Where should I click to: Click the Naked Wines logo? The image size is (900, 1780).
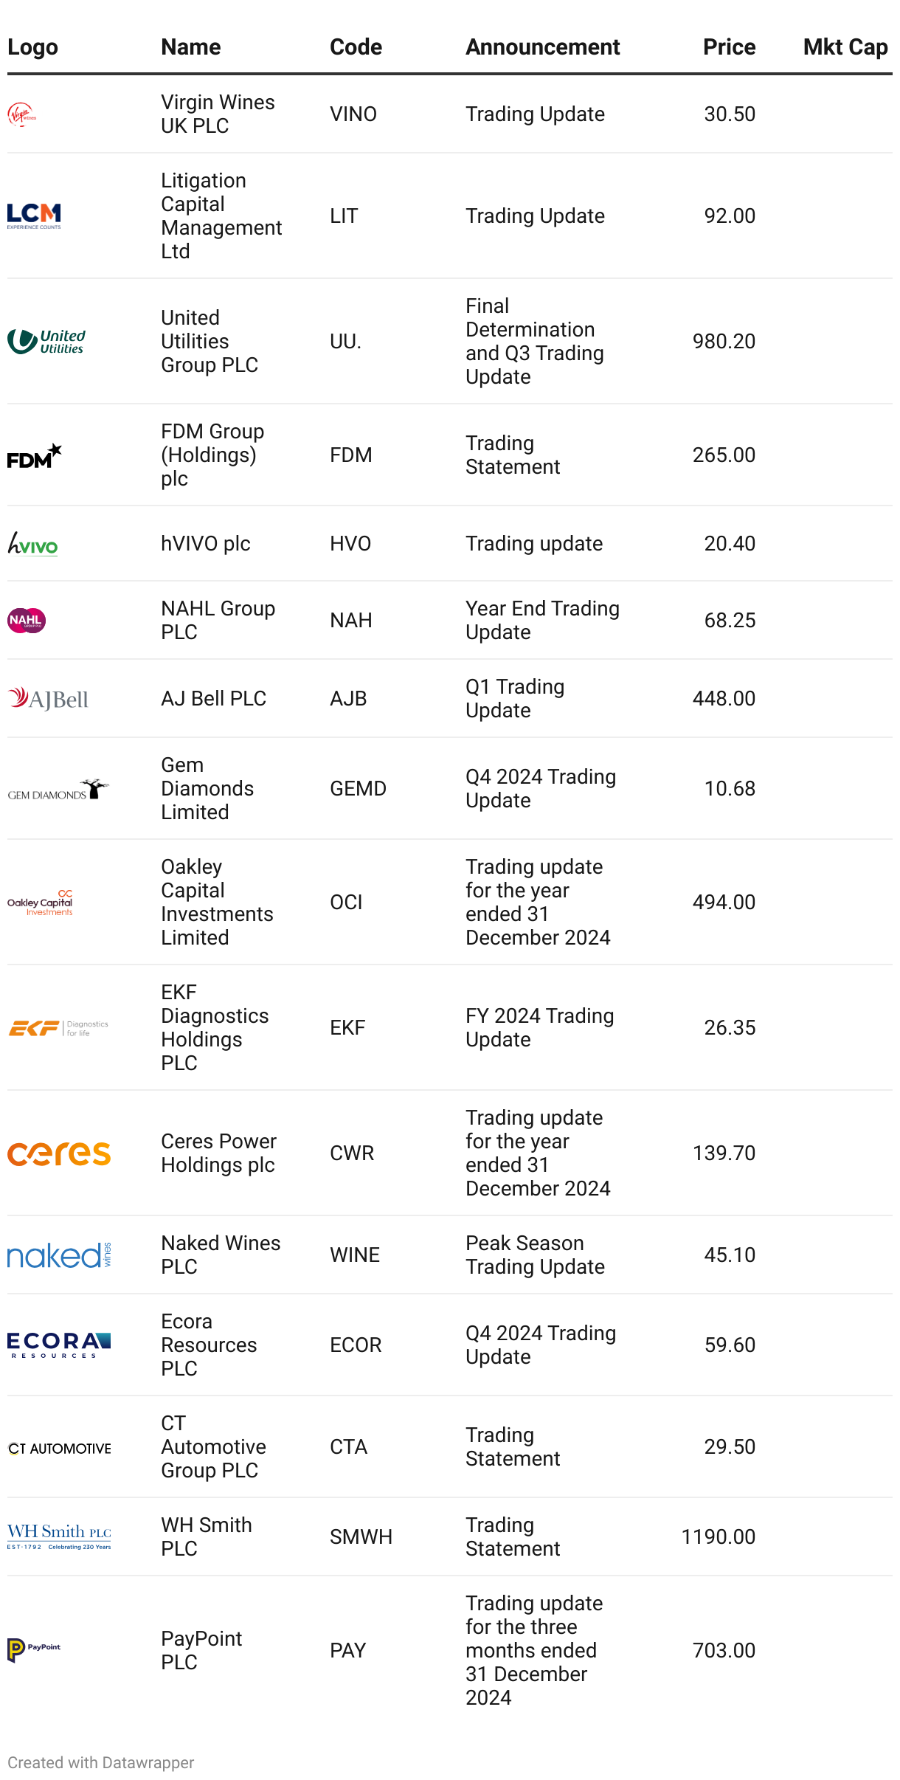59,1255
